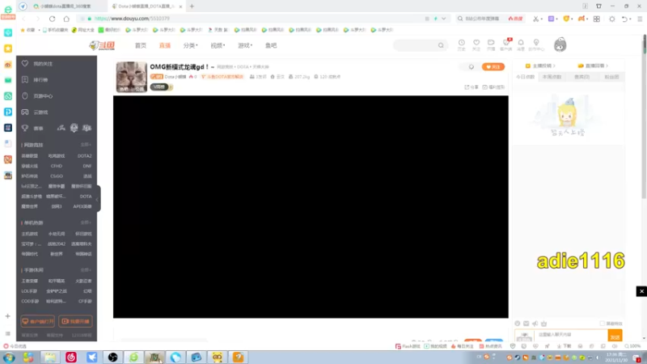647x364 pixels.
Task: Open the streamer submissions link in right panel
Action: [540, 66]
